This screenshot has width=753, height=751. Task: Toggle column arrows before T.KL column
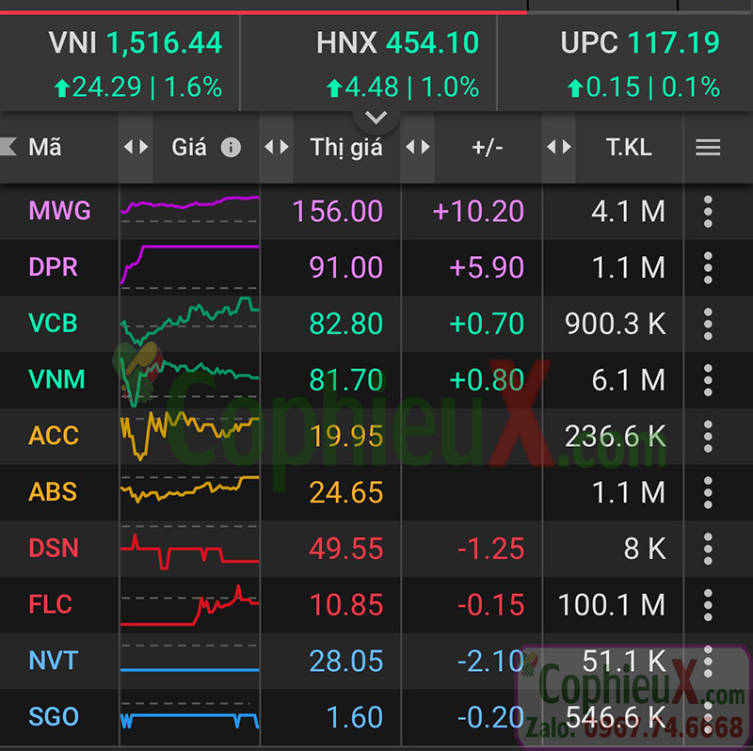point(559,148)
